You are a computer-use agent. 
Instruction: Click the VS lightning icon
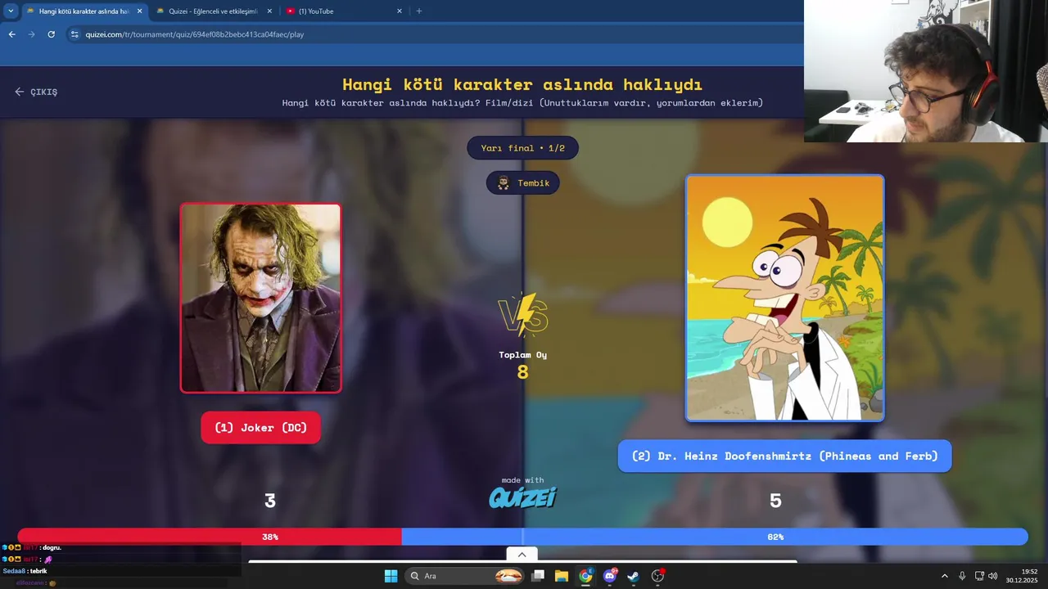pos(522,315)
